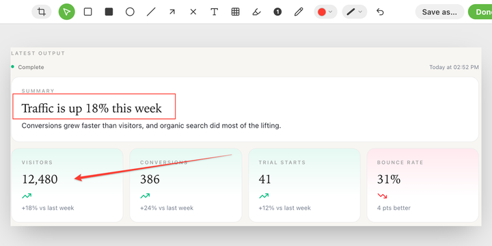Click the '+12% vs last week' text
Screen dimensions: 492x246
284,208
